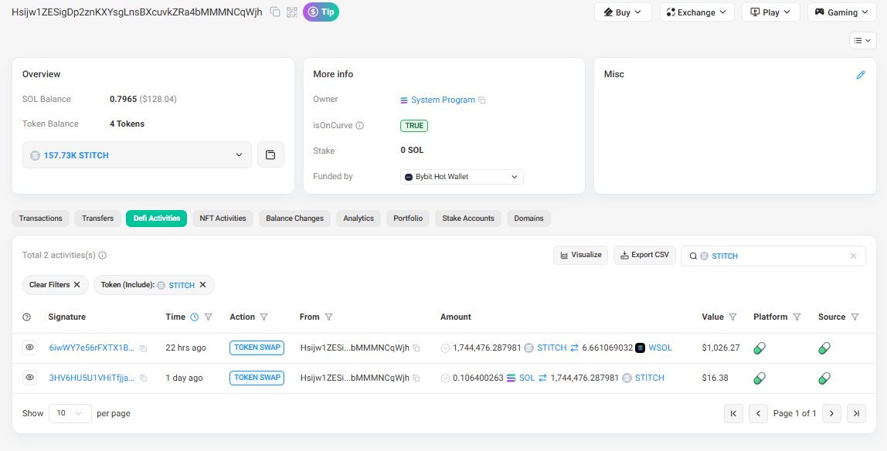Edit the Misc panel with pencil icon
This screenshot has height=451, width=887.
[x=861, y=75]
